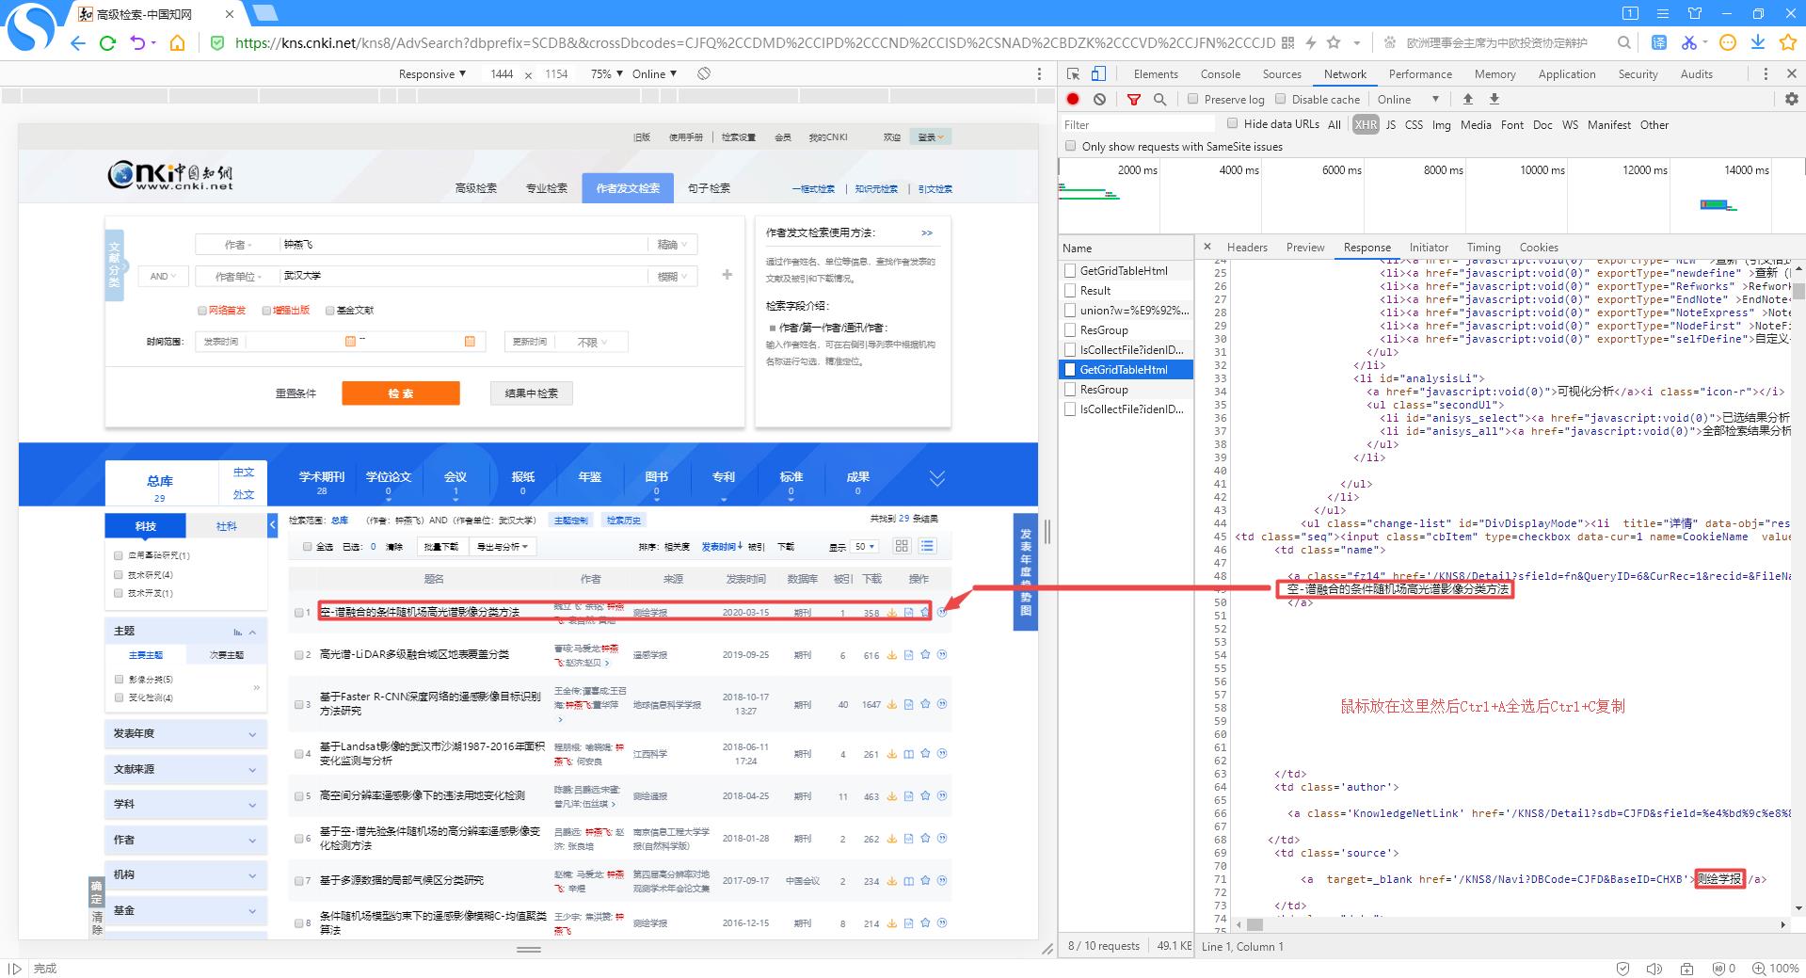Toggle the DevTools device toolbar icon
Screen dimensions: 1806x978
(1098, 73)
